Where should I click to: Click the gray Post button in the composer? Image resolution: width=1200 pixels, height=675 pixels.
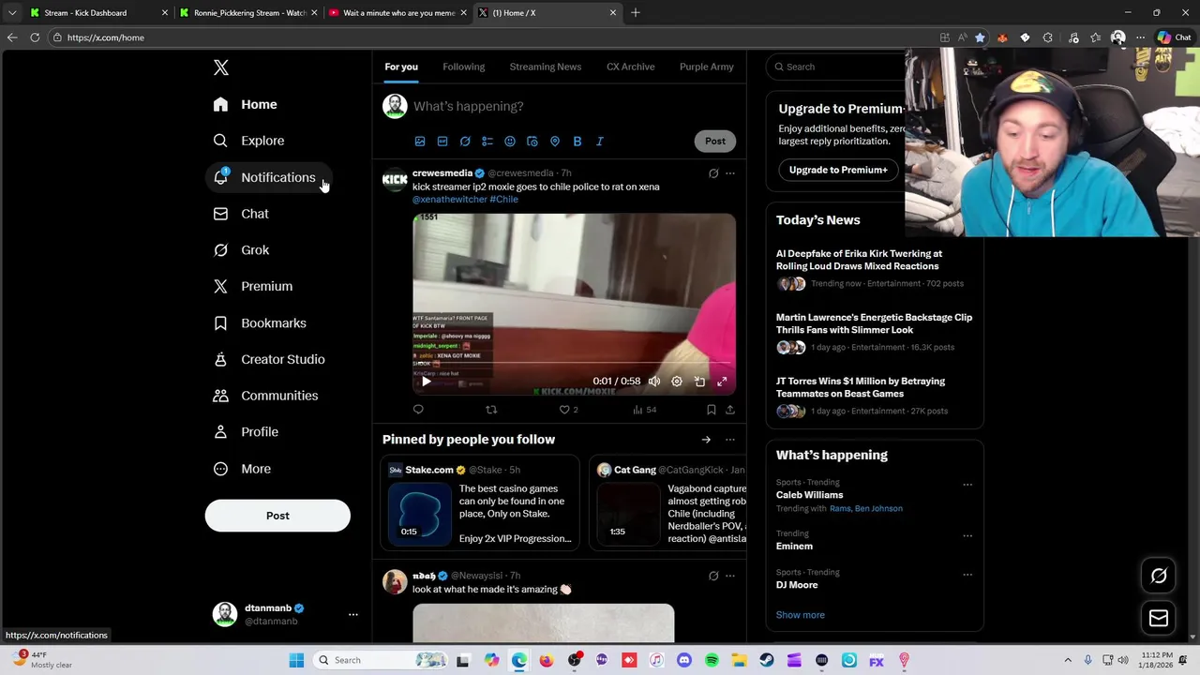[715, 141]
